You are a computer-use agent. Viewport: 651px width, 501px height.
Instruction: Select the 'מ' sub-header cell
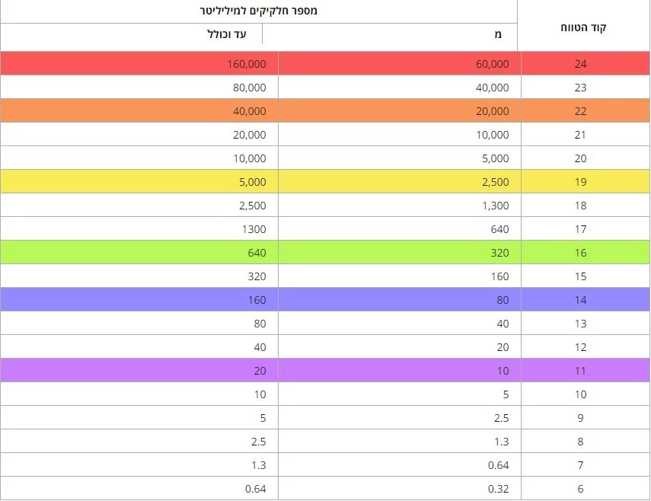pos(390,34)
